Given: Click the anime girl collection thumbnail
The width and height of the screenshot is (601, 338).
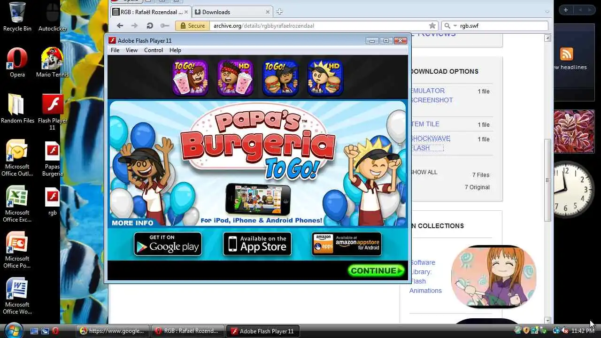Looking at the screenshot, I should point(493,277).
